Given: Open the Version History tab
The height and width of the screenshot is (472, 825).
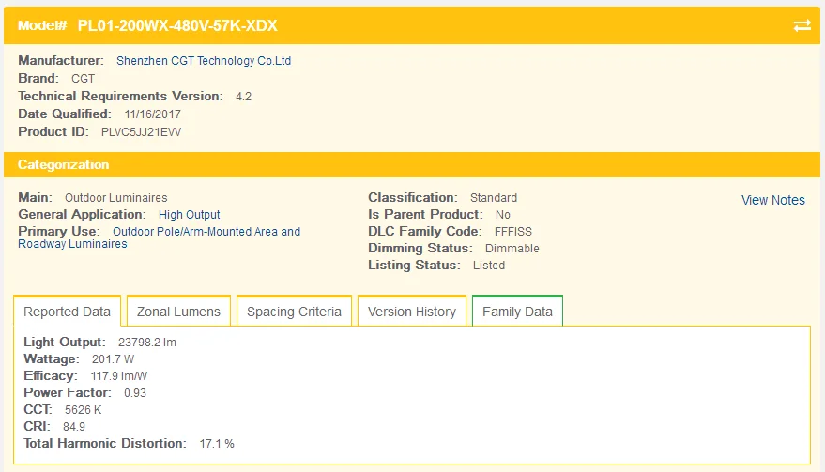Looking at the screenshot, I should pos(412,312).
